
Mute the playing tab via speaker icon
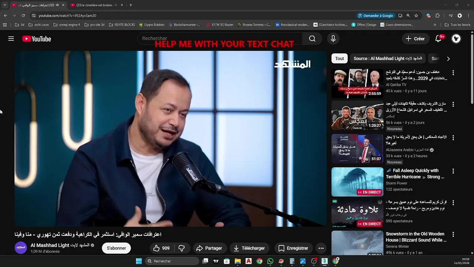(x=57, y=5)
